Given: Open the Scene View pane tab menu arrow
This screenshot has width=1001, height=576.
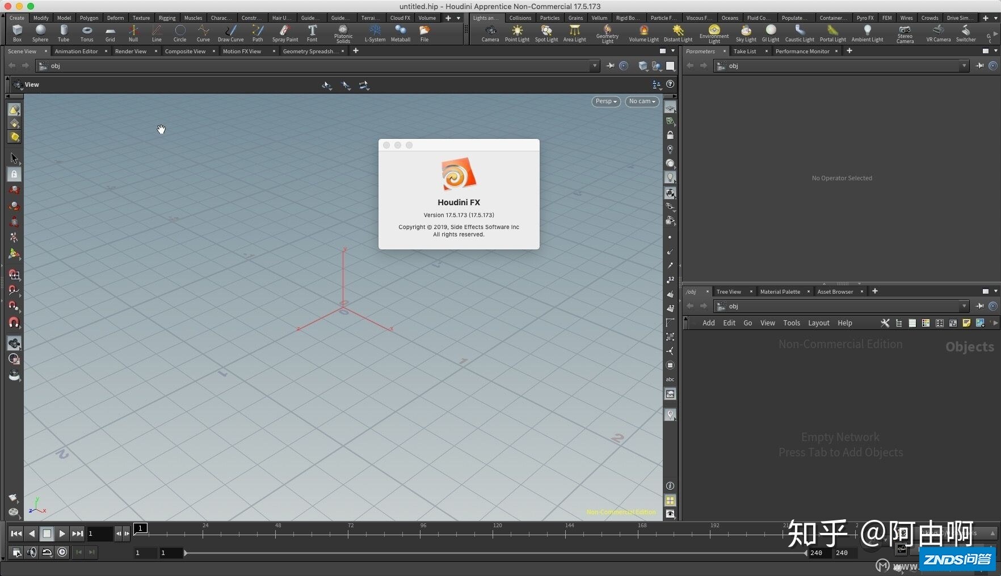Looking at the screenshot, I should click(673, 51).
